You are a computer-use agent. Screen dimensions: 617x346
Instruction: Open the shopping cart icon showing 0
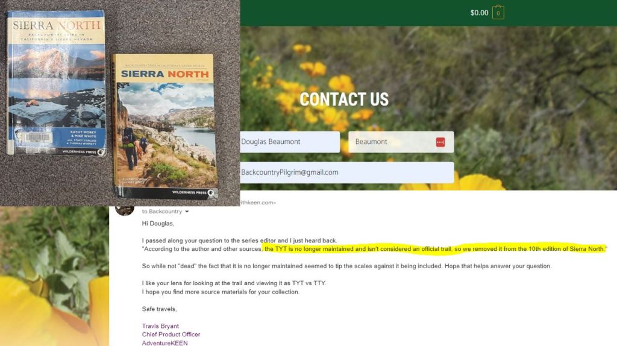click(x=498, y=13)
